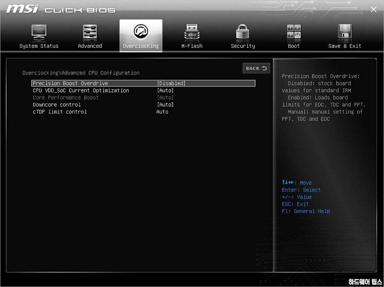384x287 pixels.
Task: Select the CPU VDD_SoC Current Optimization label
Action: click(81, 91)
